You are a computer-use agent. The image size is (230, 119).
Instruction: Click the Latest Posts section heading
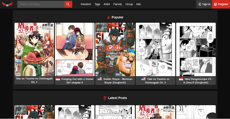pos(117,98)
